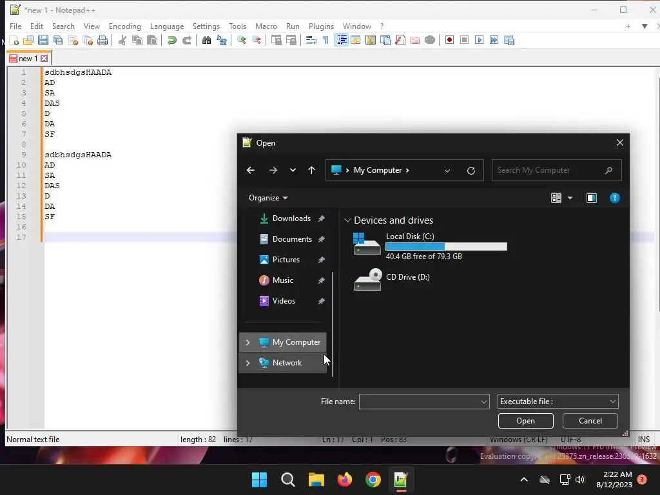
Task: Click the Save All toolbar icon
Action: [58, 41]
